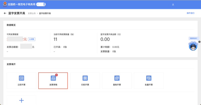Choose the 批量开票 (batch invoice) icon

click(149, 78)
